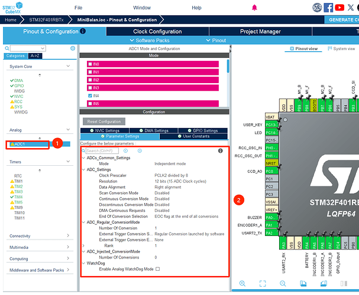359x295 pixels.
Task: Click the 10-year anniversary badge icon
Action: point(317,8)
